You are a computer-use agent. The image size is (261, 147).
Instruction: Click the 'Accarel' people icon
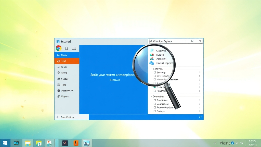(152, 59)
